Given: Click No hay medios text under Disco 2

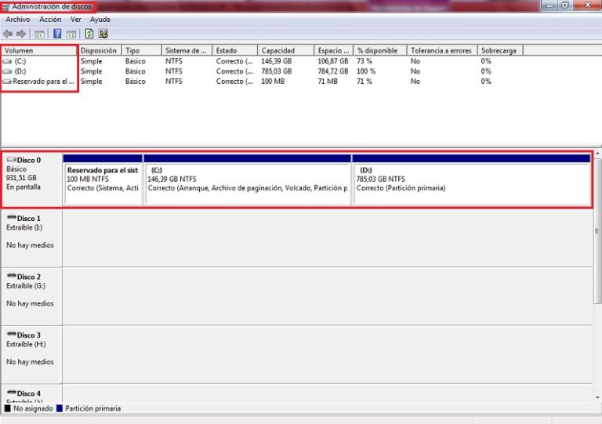Looking at the screenshot, I should point(30,303).
